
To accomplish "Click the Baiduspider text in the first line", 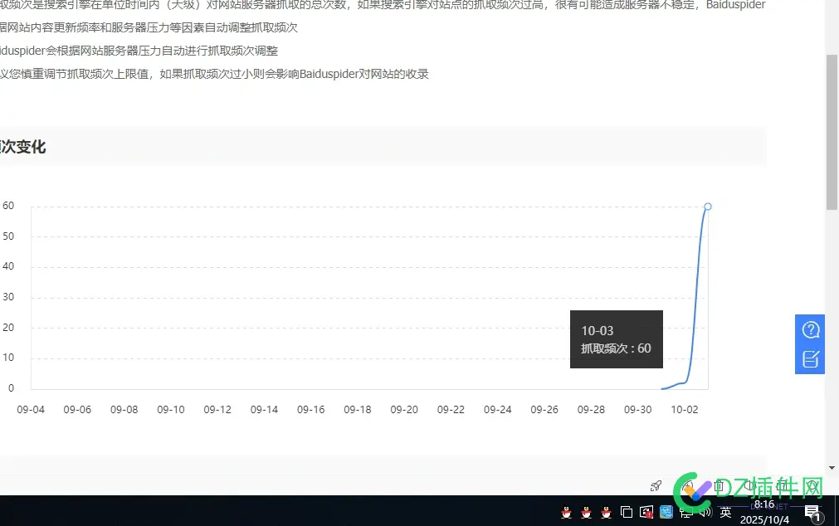I will pyautogui.click(x=734, y=6).
